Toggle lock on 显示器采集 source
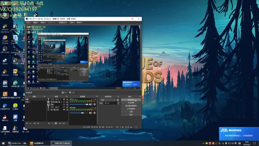 pyautogui.click(x=67, y=110)
